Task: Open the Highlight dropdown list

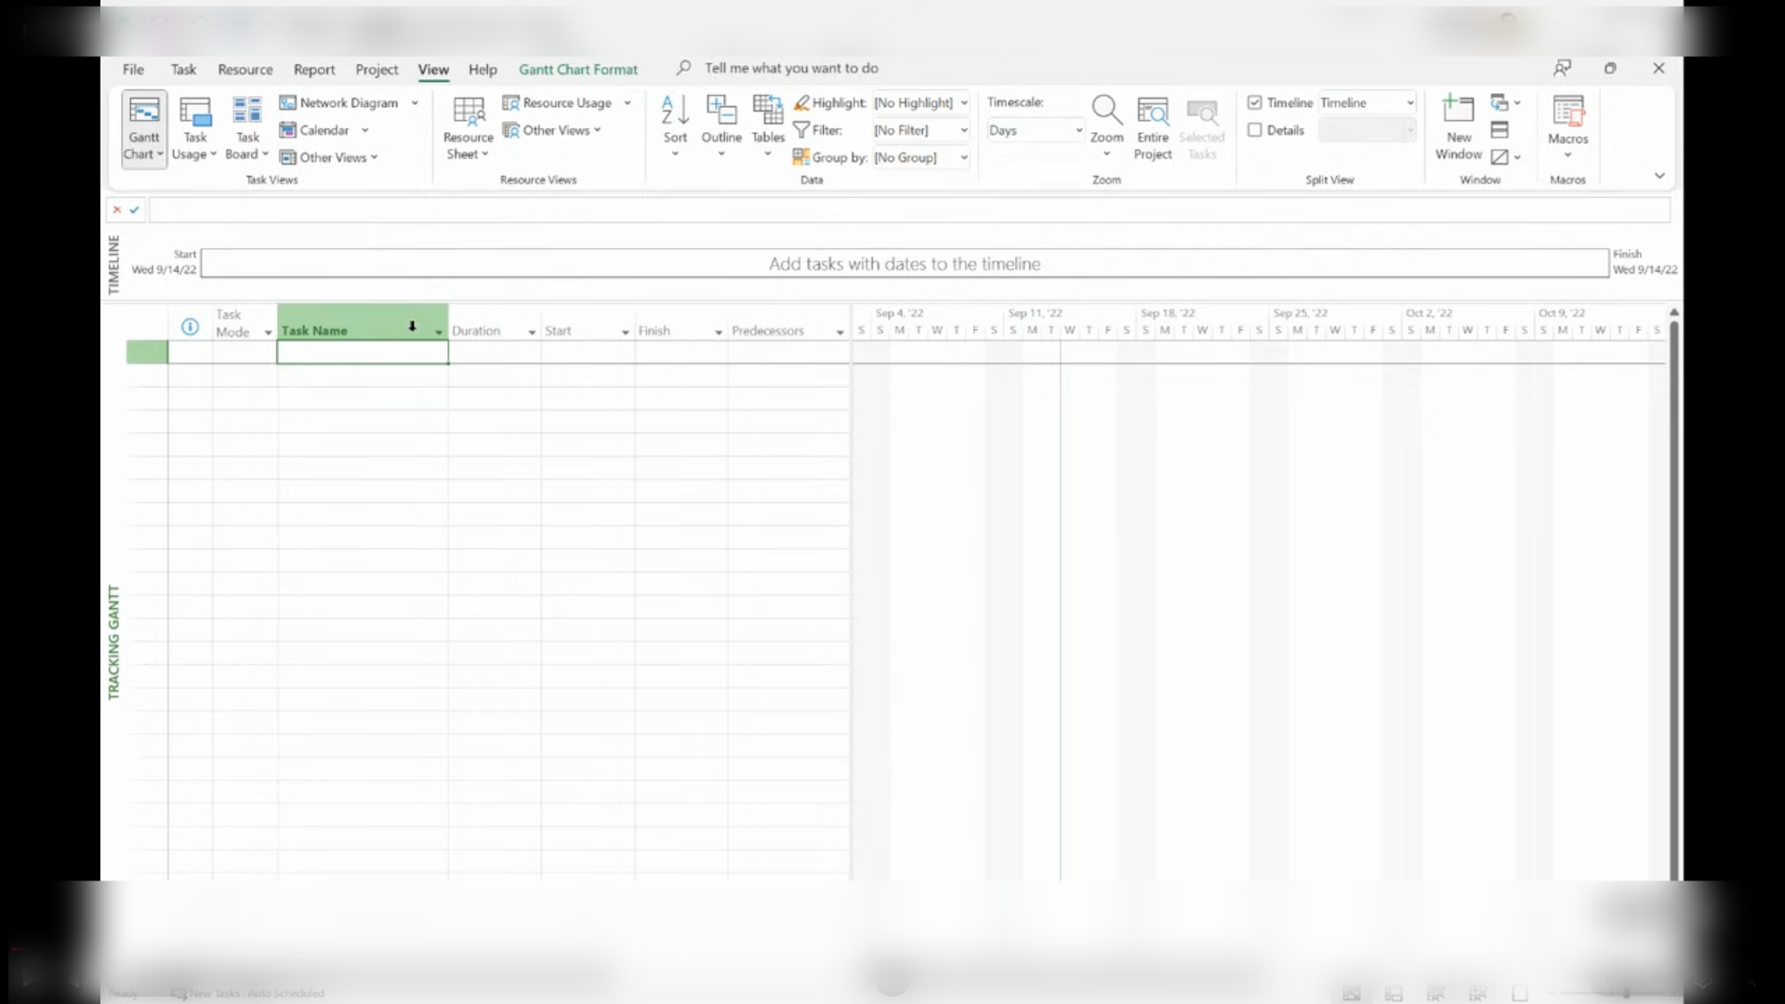Action: click(964, 103)
